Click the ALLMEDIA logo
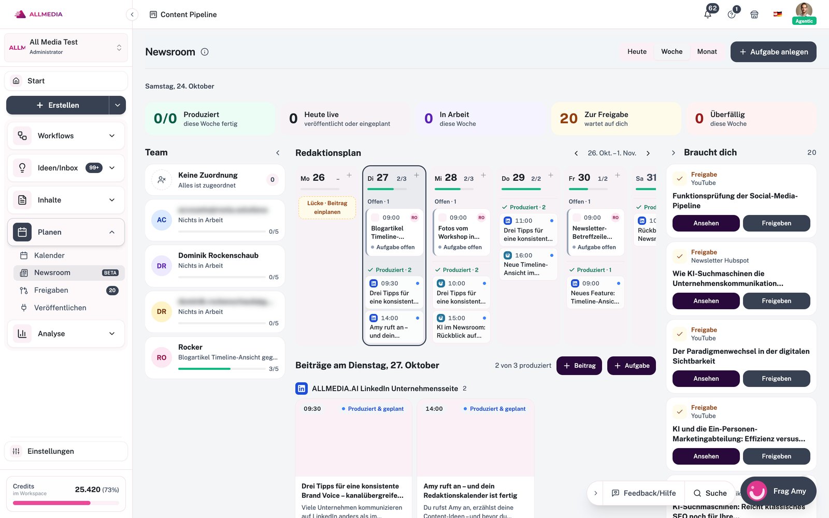Screen dimensions: 829x518 click(39, 15)
